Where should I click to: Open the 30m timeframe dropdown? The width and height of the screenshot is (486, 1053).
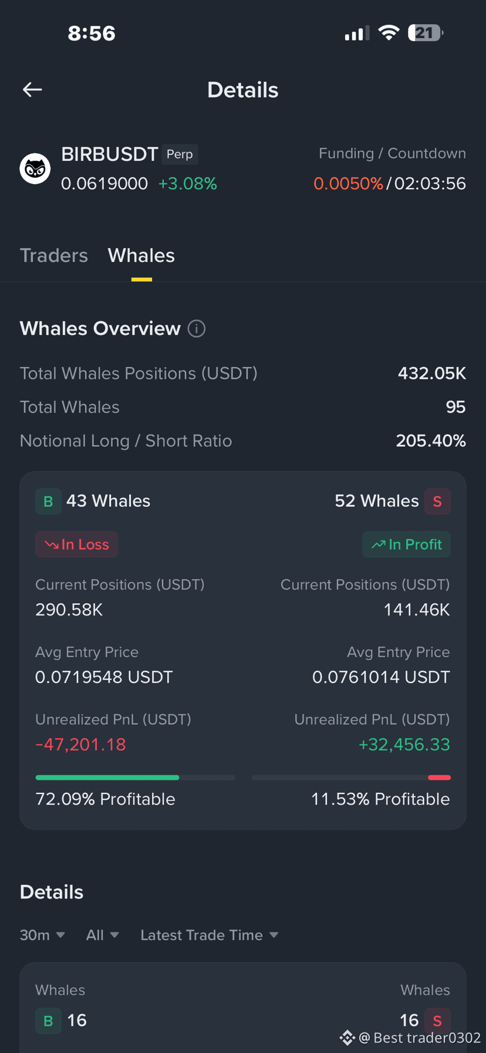click(x=42, y=935)
